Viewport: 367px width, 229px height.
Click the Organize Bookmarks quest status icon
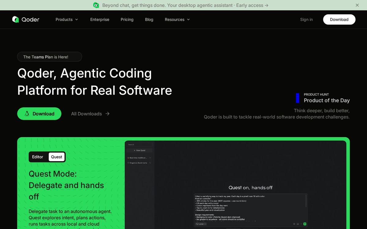[x=128, y=163]
